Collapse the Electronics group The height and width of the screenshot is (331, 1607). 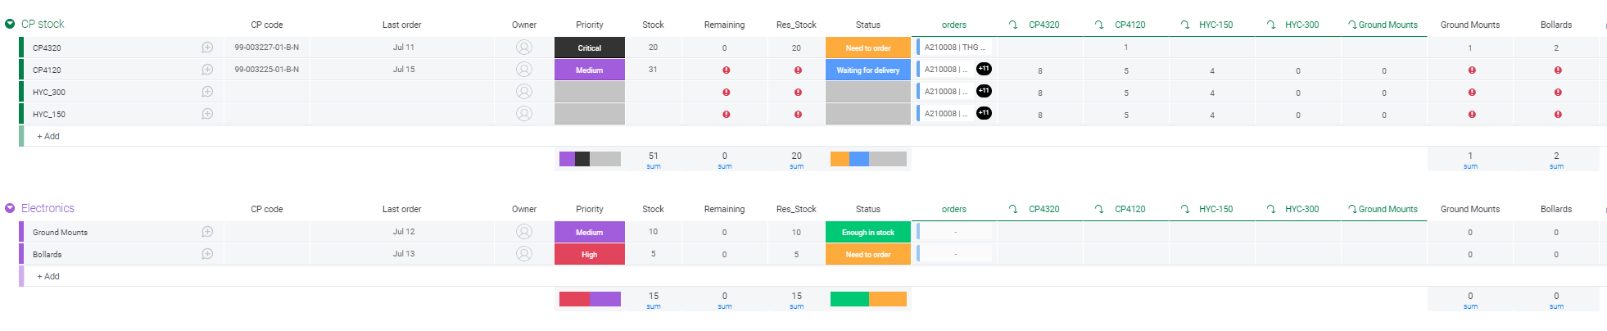pos(10,208)
